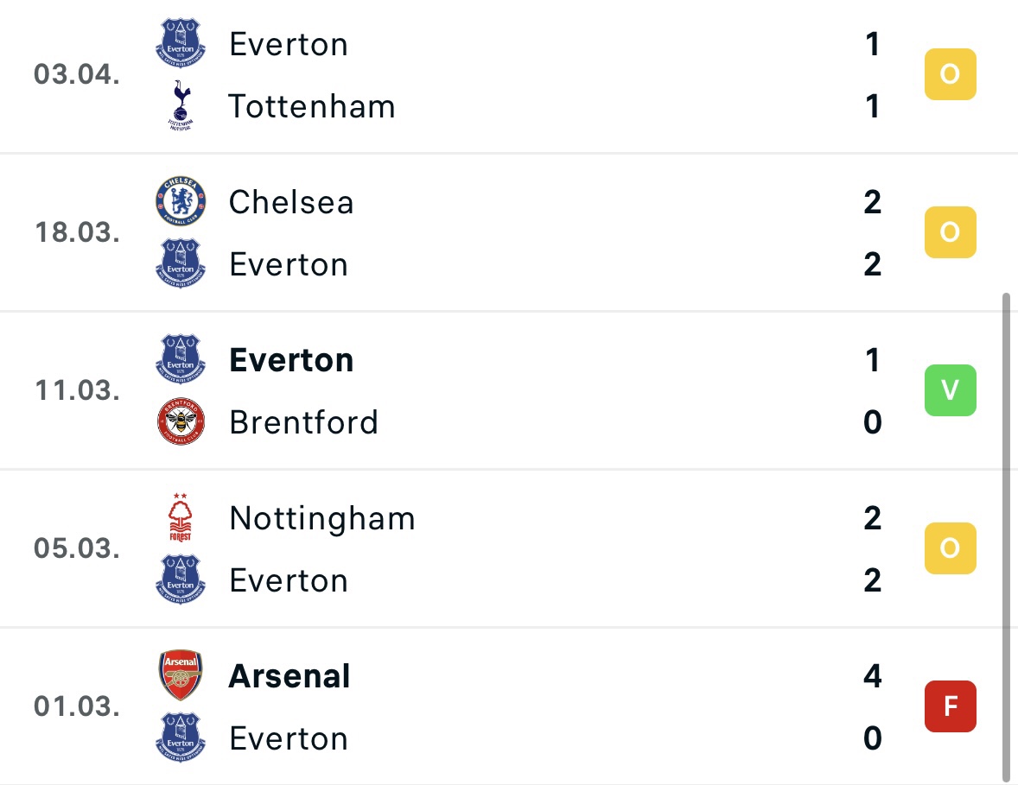Image resolution: width=1018 pixels, height=785 pixels.
Task: Click the green V result badge
Action: [x=951, y=389]
